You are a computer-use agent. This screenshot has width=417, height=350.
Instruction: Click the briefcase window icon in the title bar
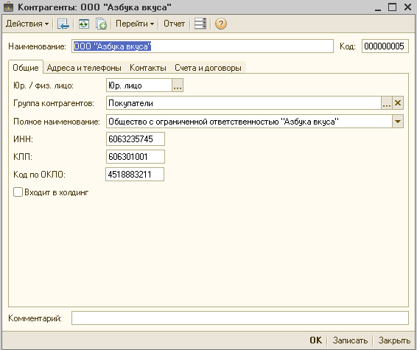pyautogui.click(x=8, y=7)
